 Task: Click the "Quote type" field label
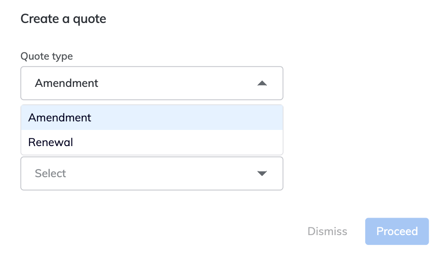click(x=47, y=56)
